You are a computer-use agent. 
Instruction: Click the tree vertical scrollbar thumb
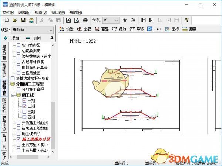point(53,125)
